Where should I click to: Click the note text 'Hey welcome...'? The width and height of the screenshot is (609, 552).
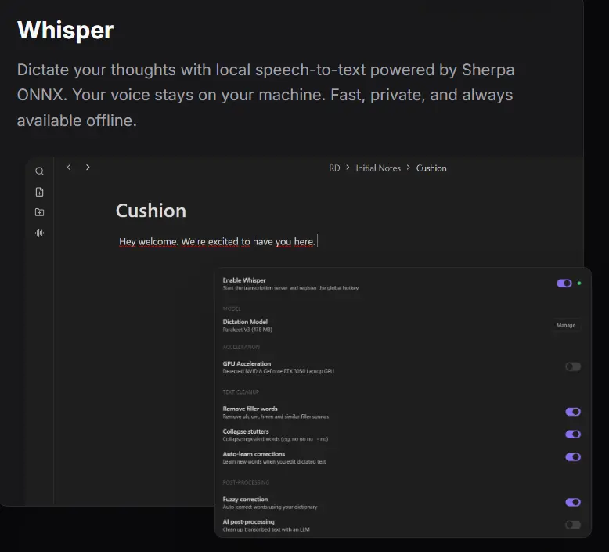click(217, 242)
